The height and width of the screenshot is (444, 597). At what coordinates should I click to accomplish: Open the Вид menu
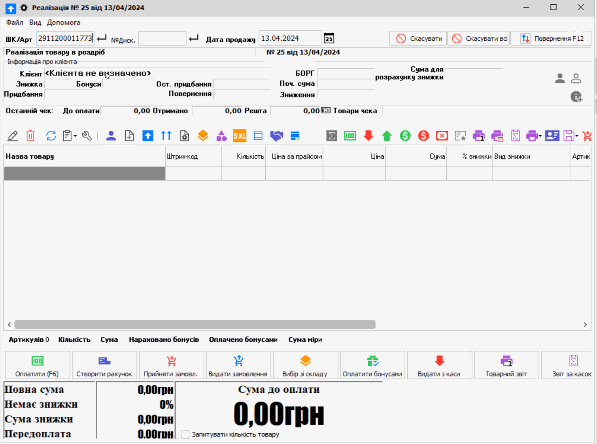pos(35,23)
